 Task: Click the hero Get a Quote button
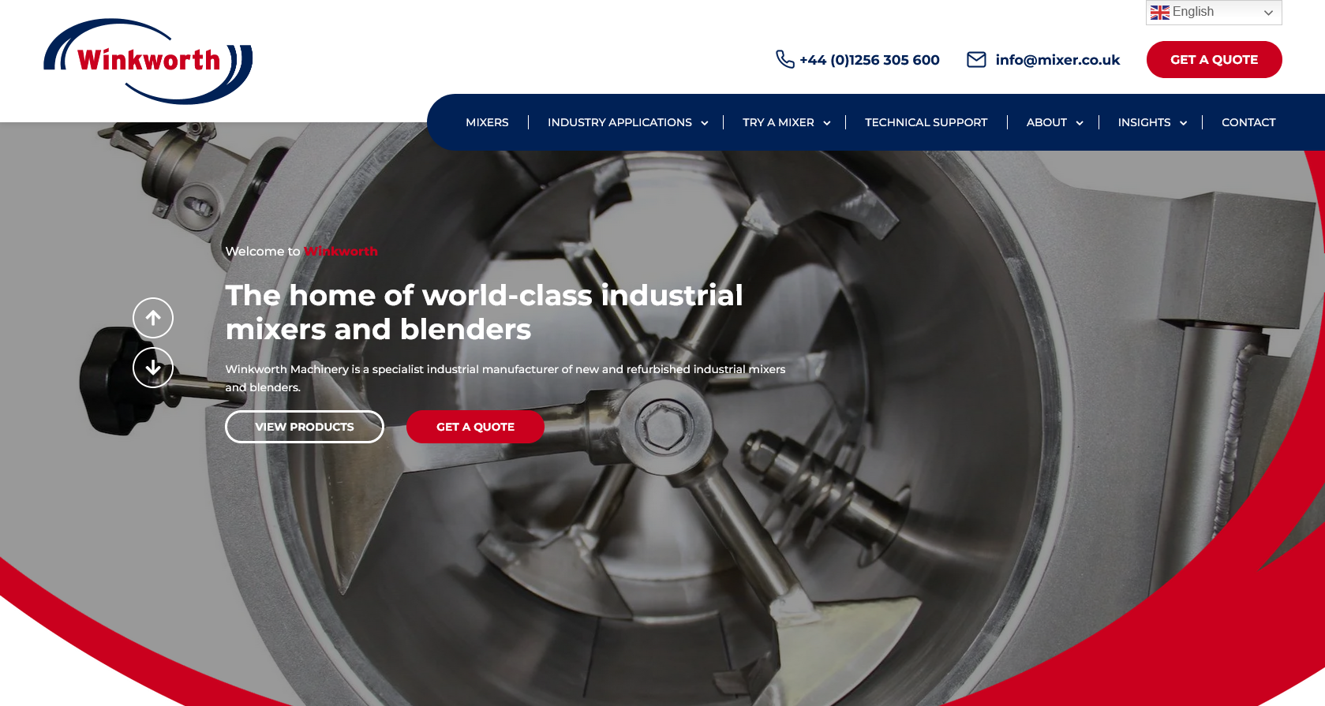(475, 427)
